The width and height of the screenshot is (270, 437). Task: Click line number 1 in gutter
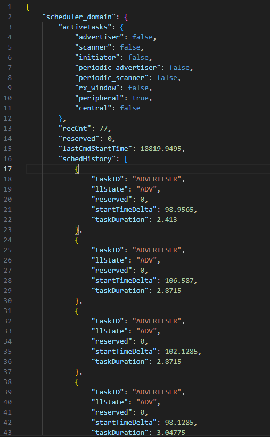tap(10, 7)
